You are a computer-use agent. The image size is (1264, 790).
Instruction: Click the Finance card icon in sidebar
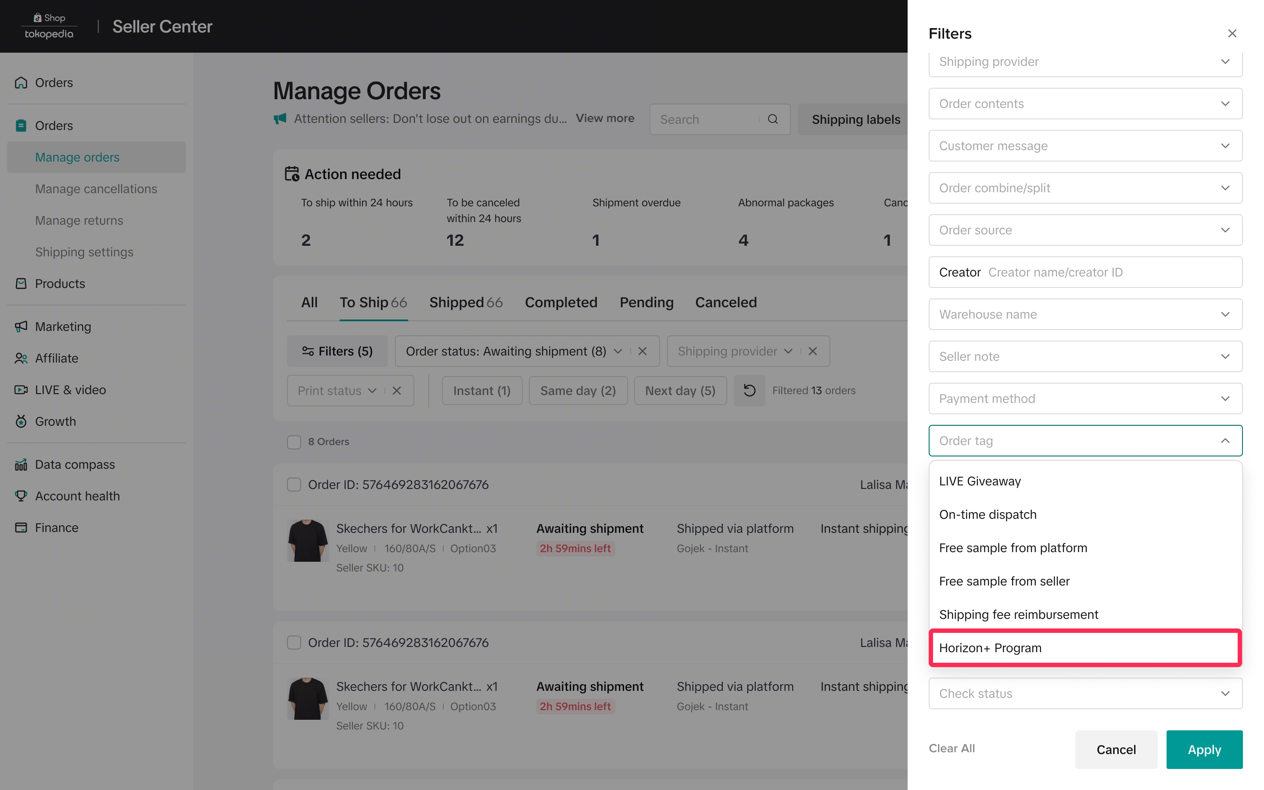click(x=21, y=528)
